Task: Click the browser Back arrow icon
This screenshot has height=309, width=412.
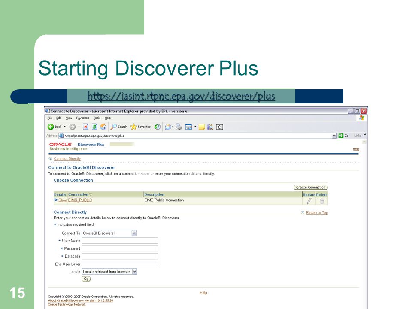Action: coord(51,127)
